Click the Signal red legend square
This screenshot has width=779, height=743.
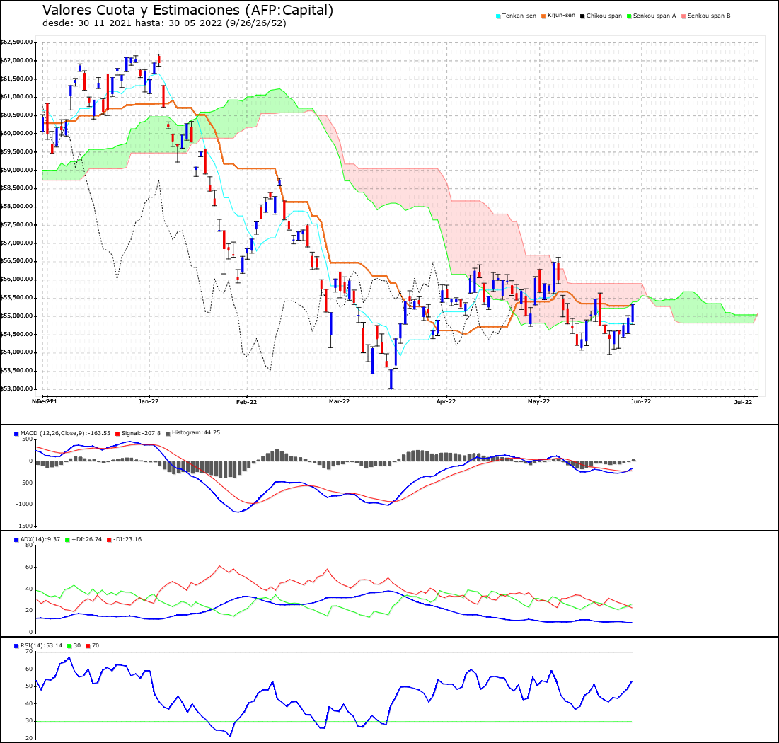[117, 433]
